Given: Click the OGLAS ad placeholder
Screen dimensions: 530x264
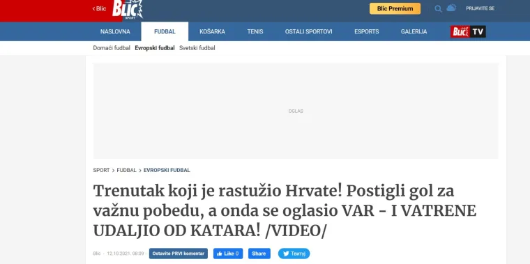Looking at the screenshot, I should point(296,111).
